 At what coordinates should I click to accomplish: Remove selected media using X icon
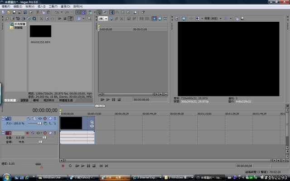click(41, 19)
